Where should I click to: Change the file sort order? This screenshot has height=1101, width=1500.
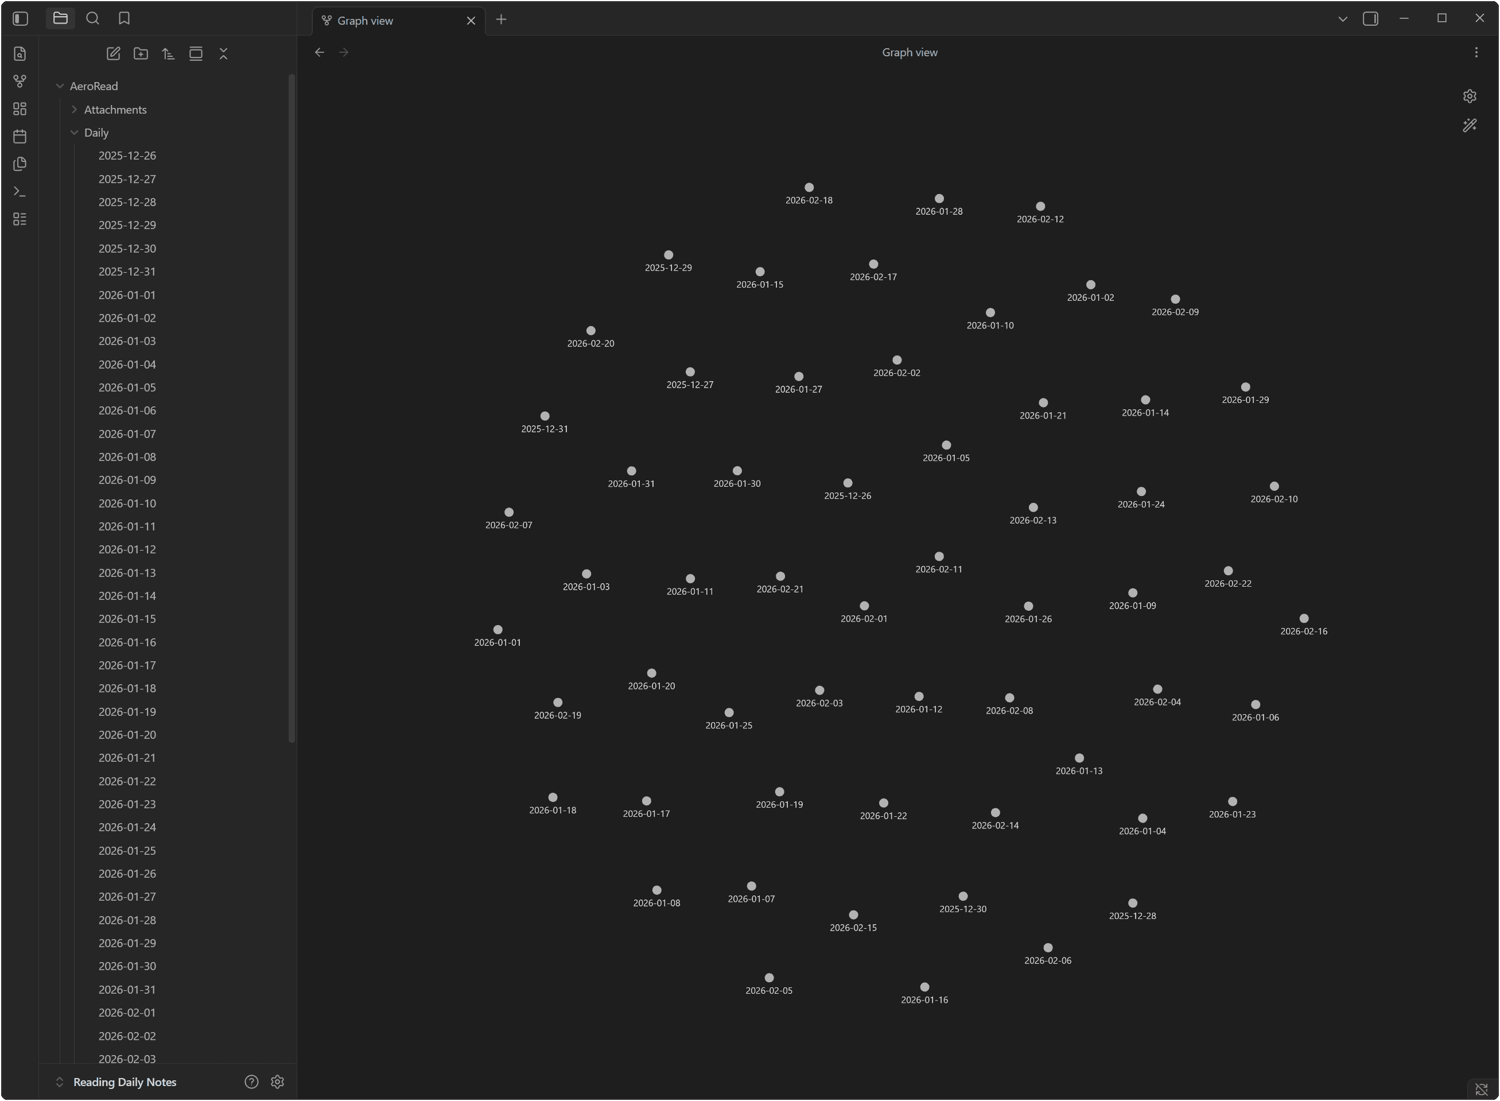pos(168,54)
